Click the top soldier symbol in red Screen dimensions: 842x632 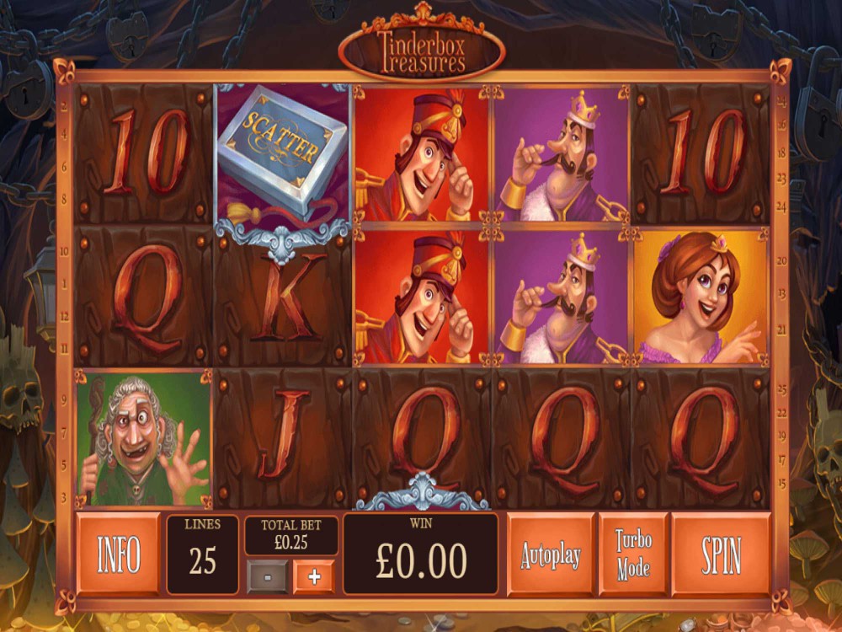422,154
